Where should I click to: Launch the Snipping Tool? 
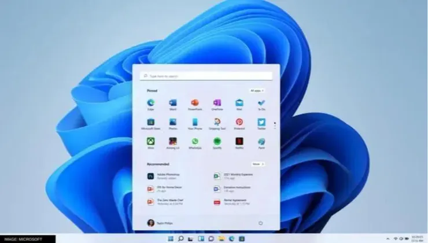[x=217, y=124]
